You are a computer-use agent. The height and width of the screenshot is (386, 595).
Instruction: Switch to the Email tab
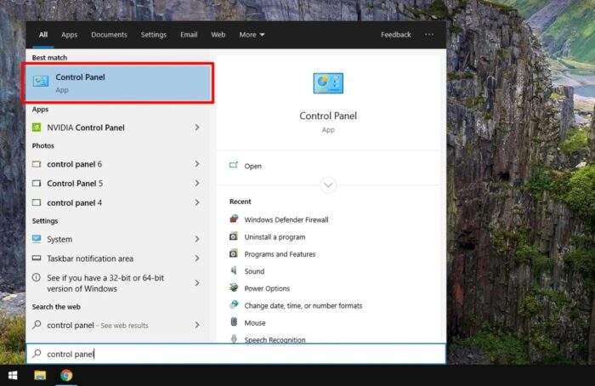(x=189, y=35)
